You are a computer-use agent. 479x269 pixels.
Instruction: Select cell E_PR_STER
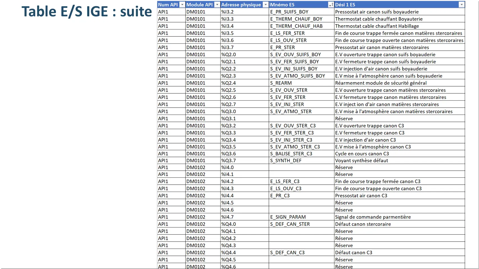point(301,47)
